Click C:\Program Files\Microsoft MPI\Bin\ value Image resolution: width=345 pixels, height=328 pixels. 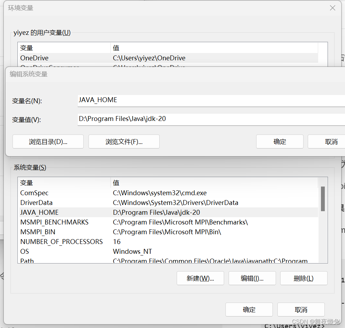(x=167, y=232)
